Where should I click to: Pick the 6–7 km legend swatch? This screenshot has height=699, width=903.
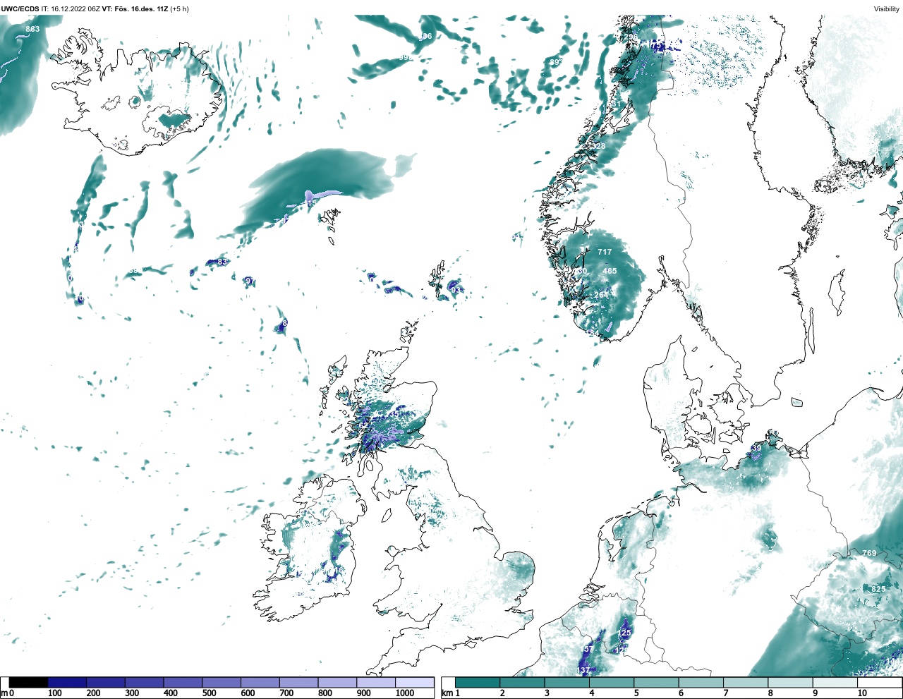coord(701,682)
